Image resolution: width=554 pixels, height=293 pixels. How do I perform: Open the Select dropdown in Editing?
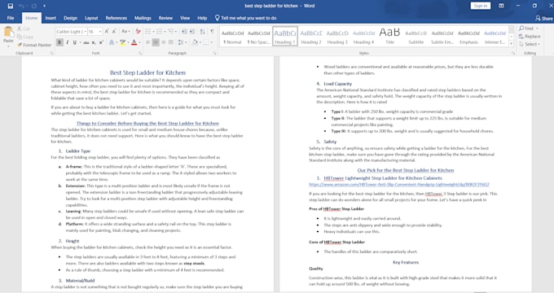tap(530, 44)
